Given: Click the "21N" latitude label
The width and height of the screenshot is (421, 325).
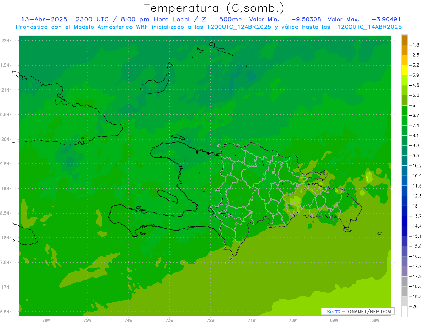Looking at the screenshot, I should (5, 90).
